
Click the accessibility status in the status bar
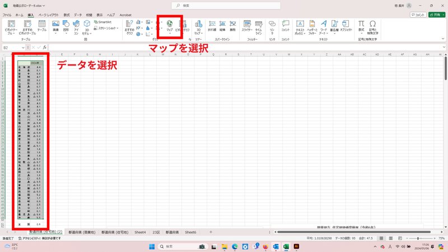coord(39,239)
